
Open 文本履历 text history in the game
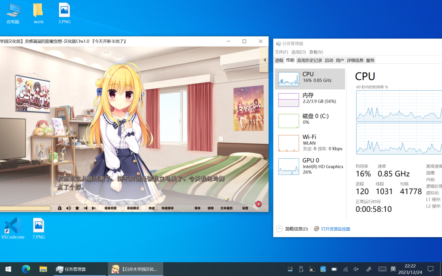pyautogui.click(x=227, y=208)
